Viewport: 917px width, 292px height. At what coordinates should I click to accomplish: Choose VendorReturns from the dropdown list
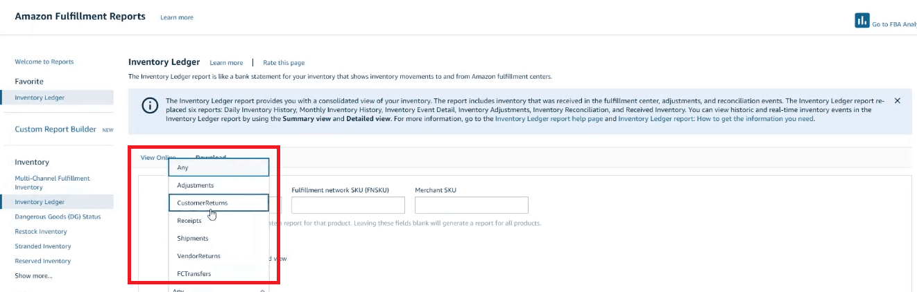tap(218, 256)
